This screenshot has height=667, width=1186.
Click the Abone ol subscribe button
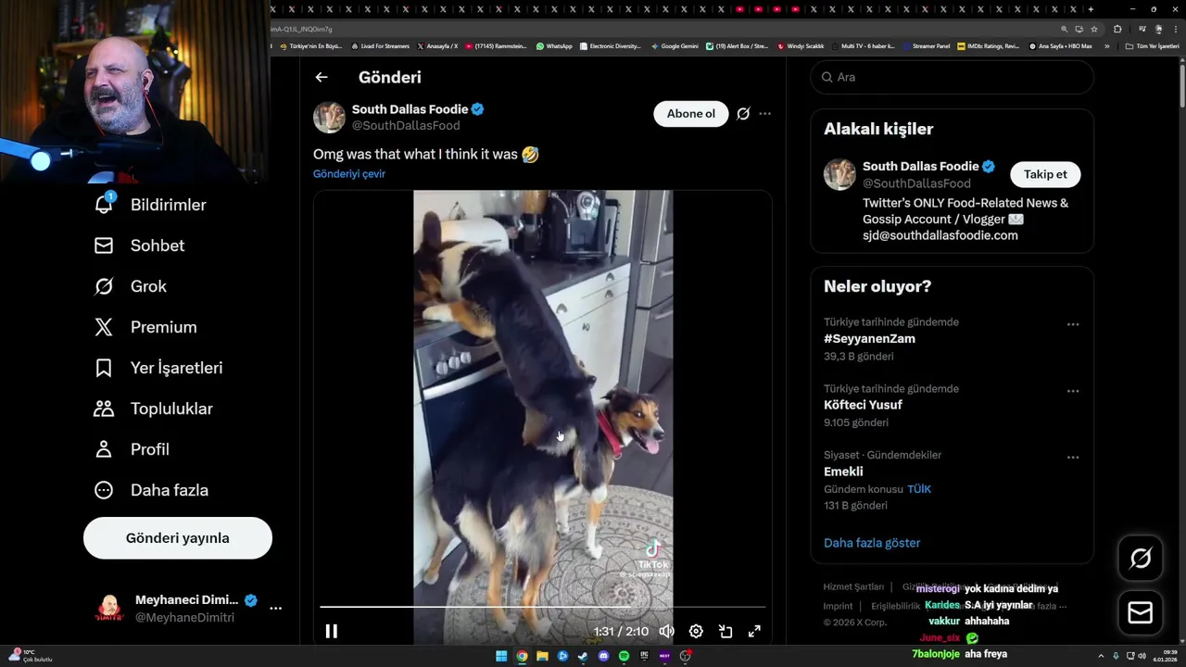click(691, 114)
